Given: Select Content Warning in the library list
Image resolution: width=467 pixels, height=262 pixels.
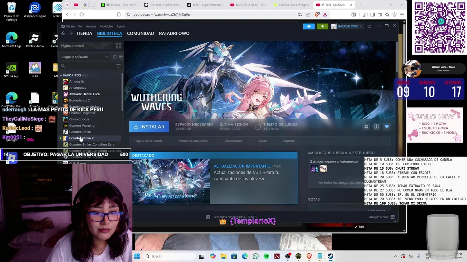Looking at the screenshot, I should [x=82, y=126].
